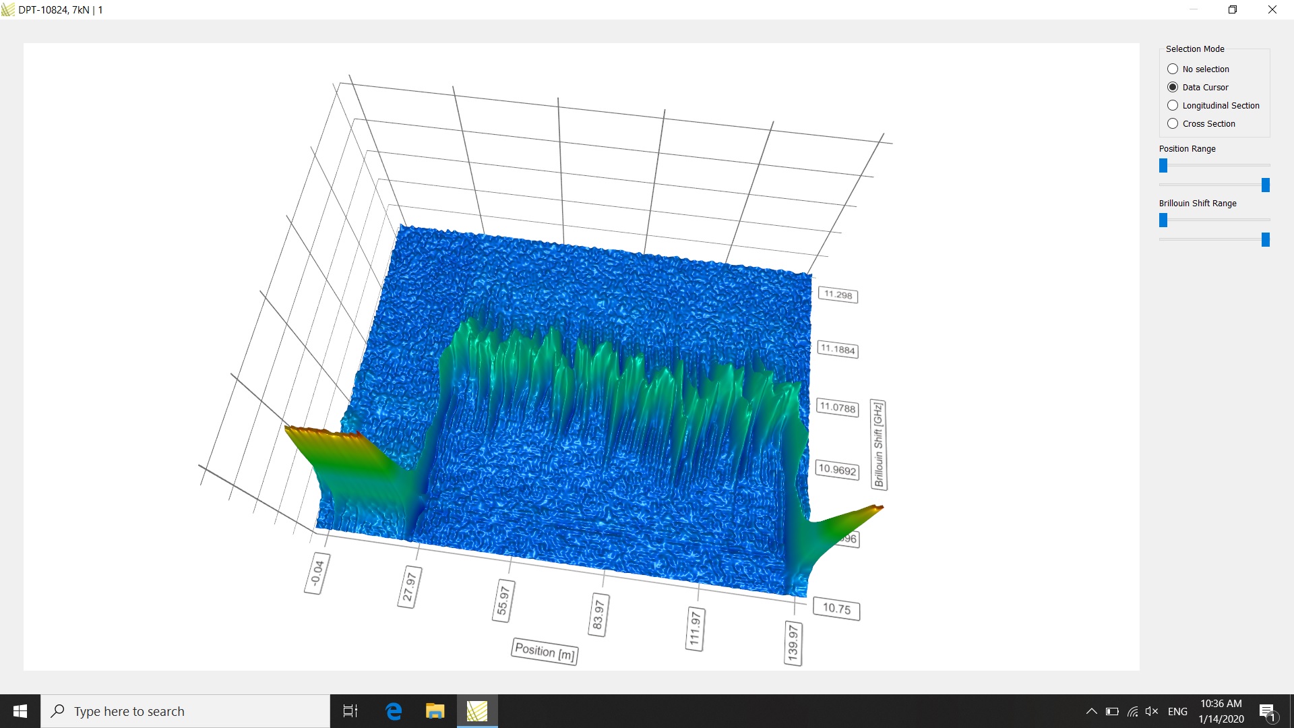The width and height of the screenshot is (1294, 728).
Task: Click the muted volume tray icon
Action: (1152, 711)
